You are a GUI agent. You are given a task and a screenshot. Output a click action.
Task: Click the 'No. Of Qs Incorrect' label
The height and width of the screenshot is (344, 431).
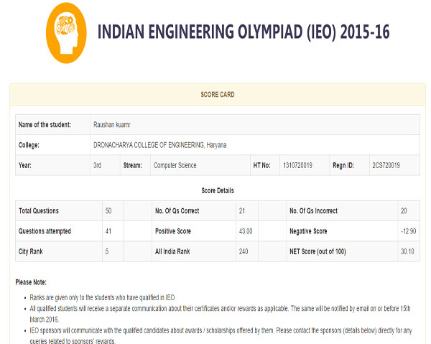pyautogui.click(x=314, y=211)
